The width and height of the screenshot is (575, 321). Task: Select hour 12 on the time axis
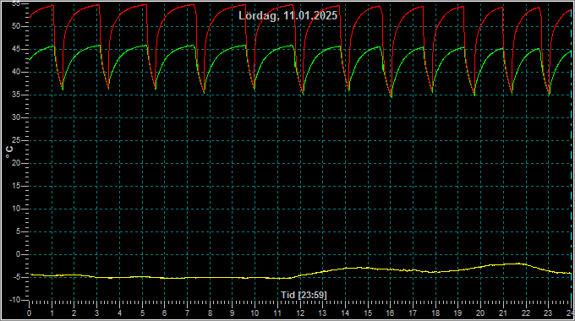point(300,313)
